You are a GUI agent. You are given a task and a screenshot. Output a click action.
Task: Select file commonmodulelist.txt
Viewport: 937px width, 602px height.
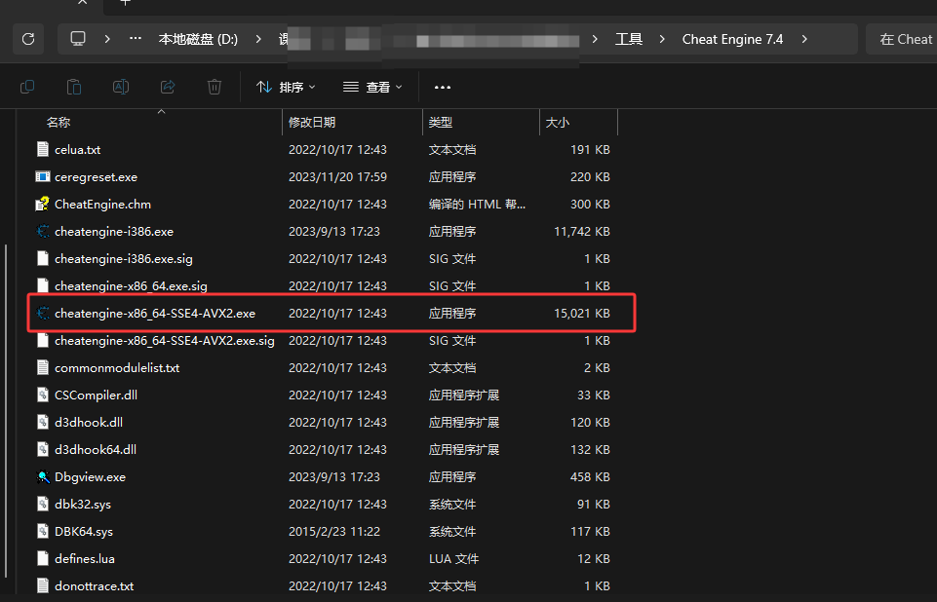click(x=117, y=368)
